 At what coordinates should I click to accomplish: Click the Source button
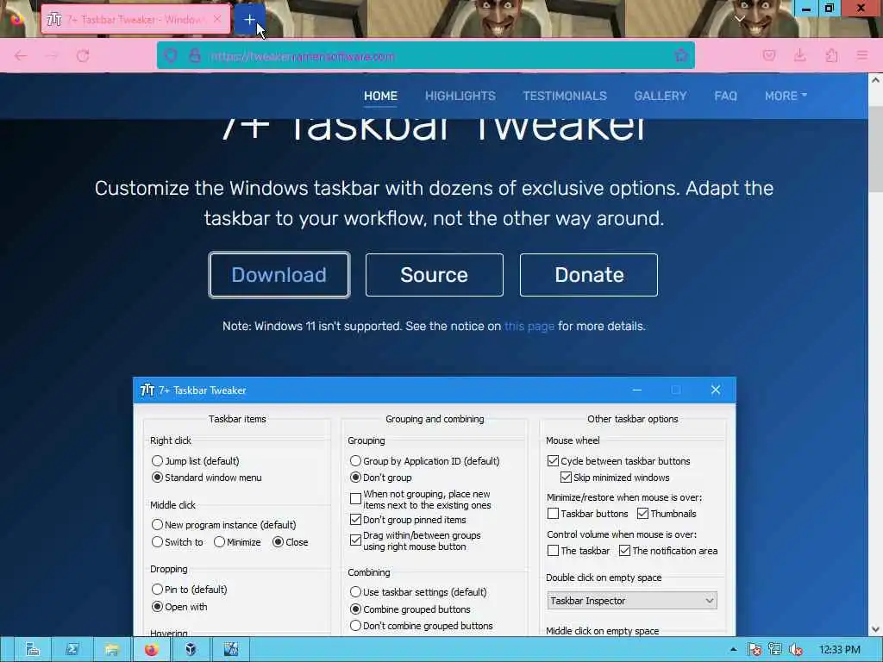(435, 275)
